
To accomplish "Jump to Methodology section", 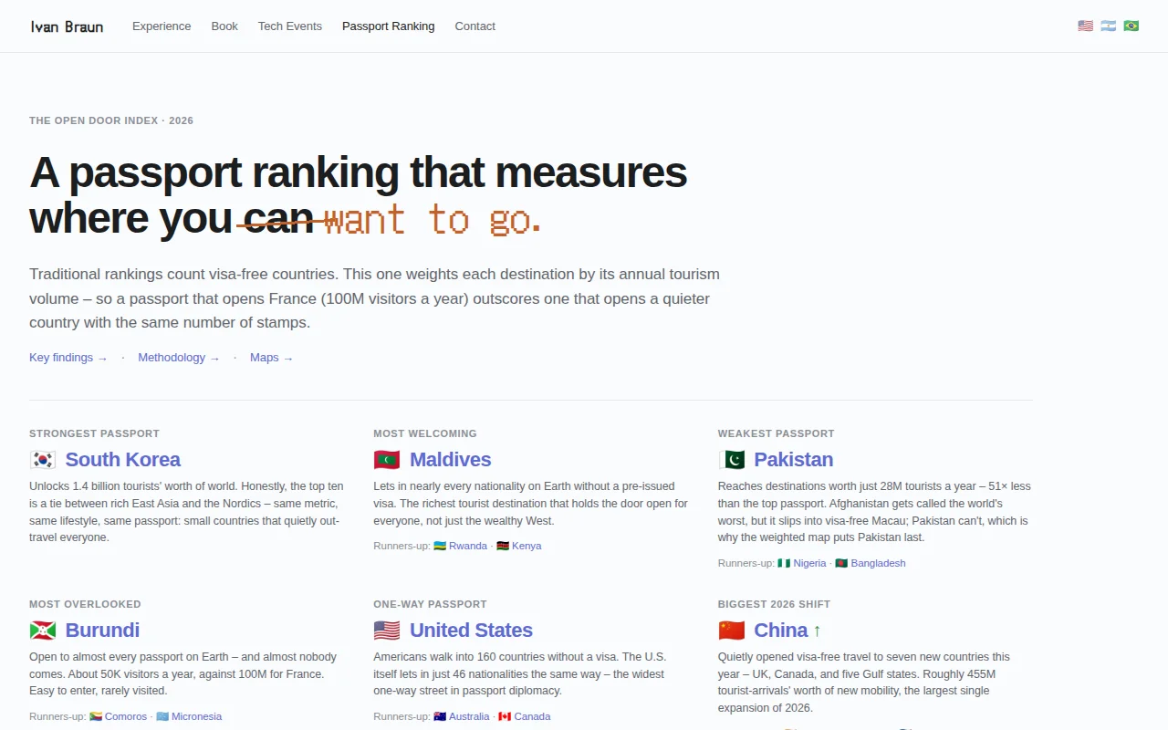I will (179, 358).
